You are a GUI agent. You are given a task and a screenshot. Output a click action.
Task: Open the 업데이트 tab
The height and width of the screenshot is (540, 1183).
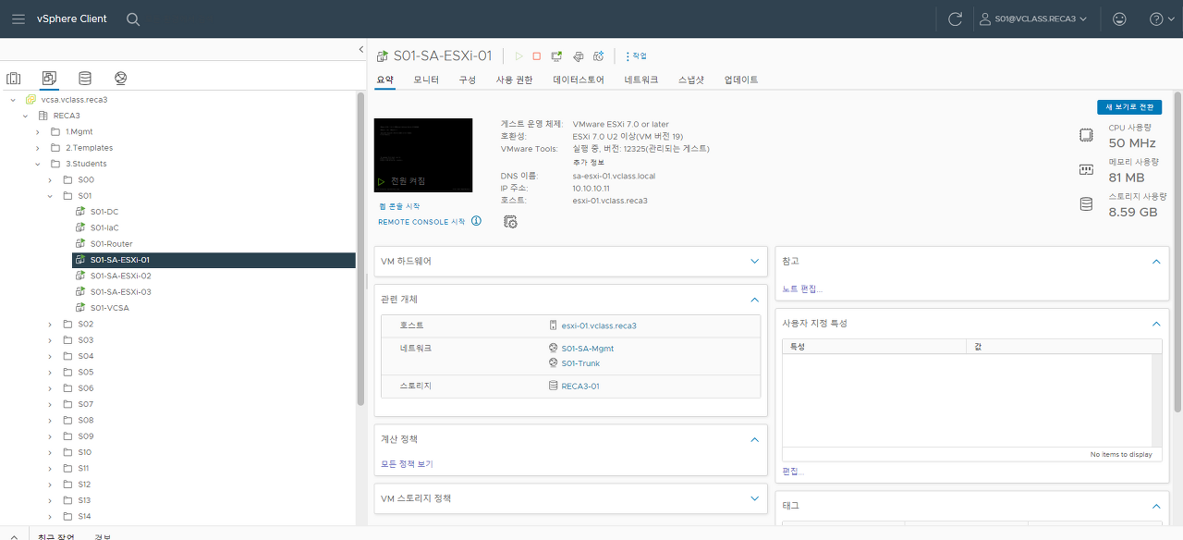click(741, 80)
